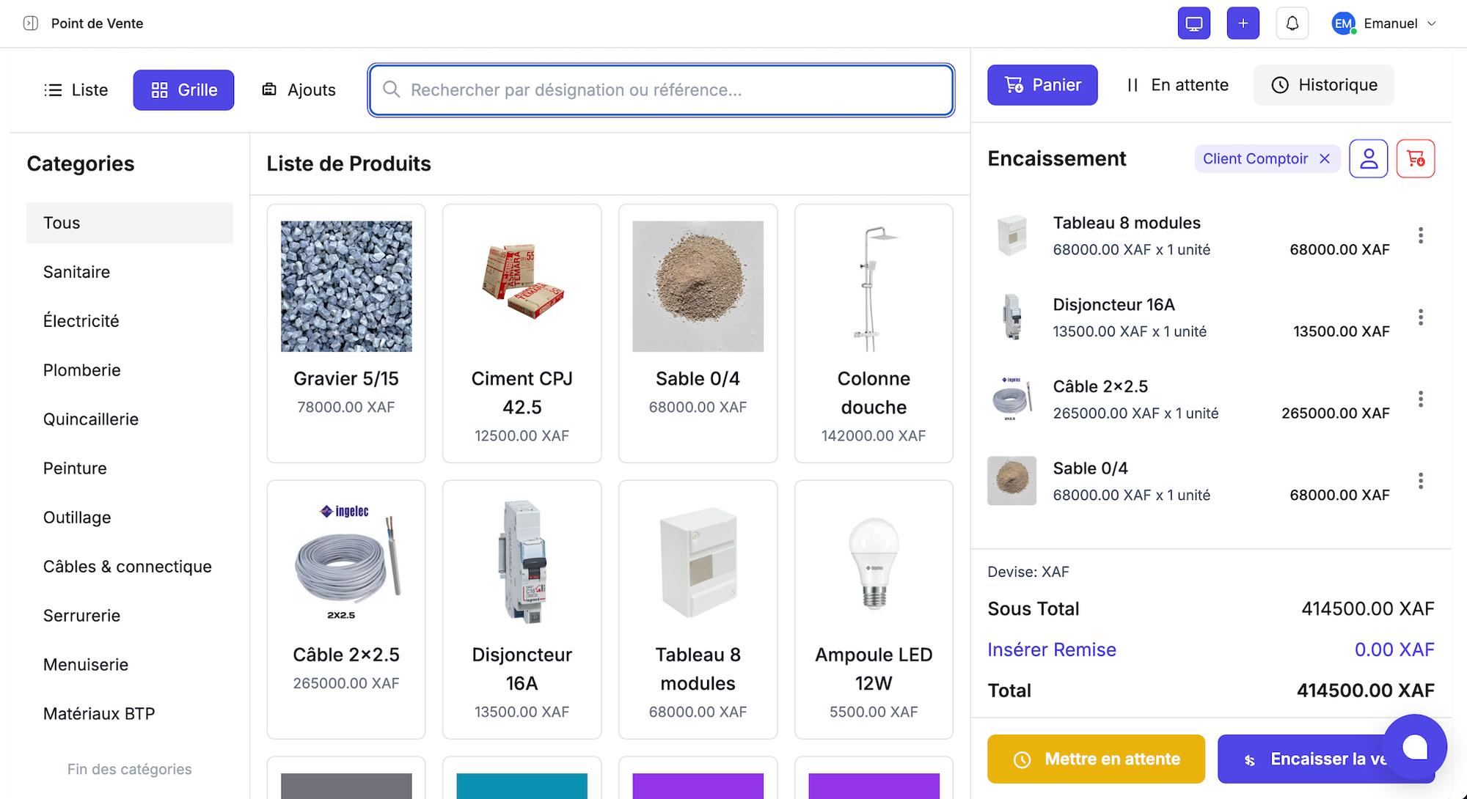Viewport: 1467px width, 799px height.
Task: Select the Électricité category
Action: 81,321
